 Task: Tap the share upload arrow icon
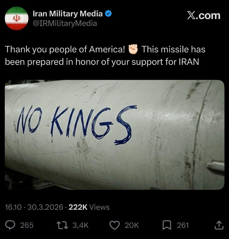(x=219, y=225)
